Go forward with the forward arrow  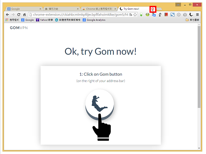point(13,15)
